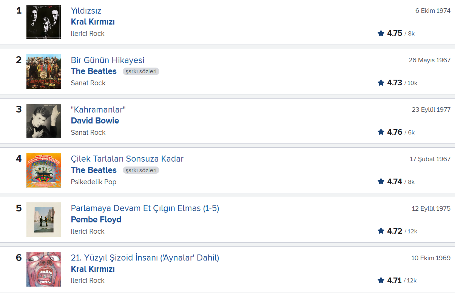Image resolution: width=455 pixels, height=293 pixels.
Task: Open the David Bowie Heroes cover thumbnail
Action: click(44, 121)
